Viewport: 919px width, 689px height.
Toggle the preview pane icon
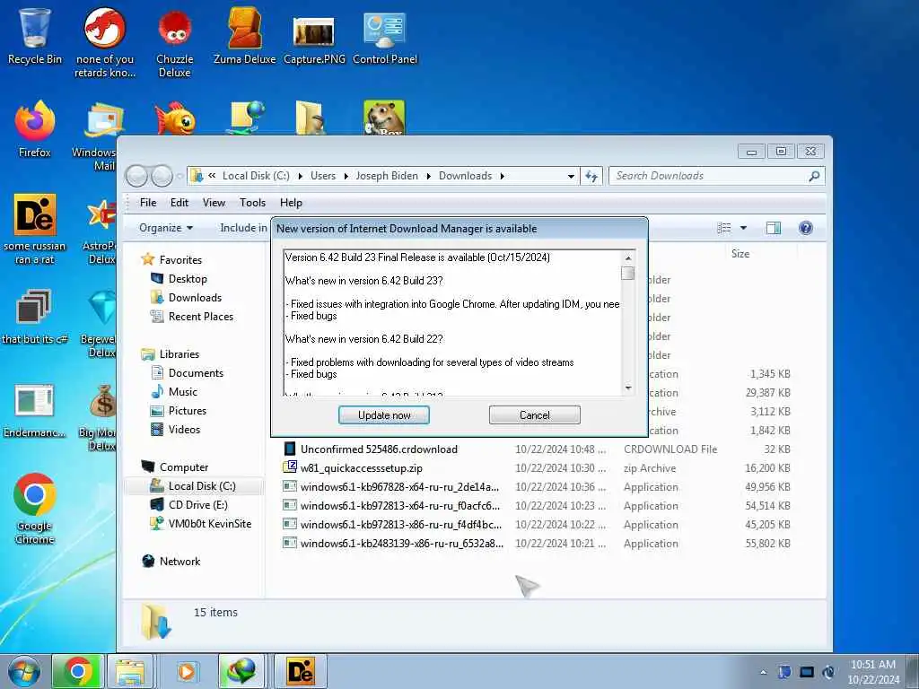pos(774,228)
